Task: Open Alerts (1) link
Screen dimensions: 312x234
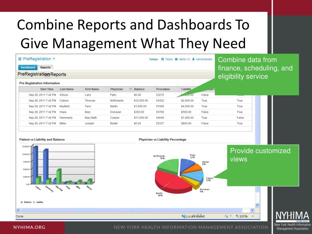Action: coord(184,59)
